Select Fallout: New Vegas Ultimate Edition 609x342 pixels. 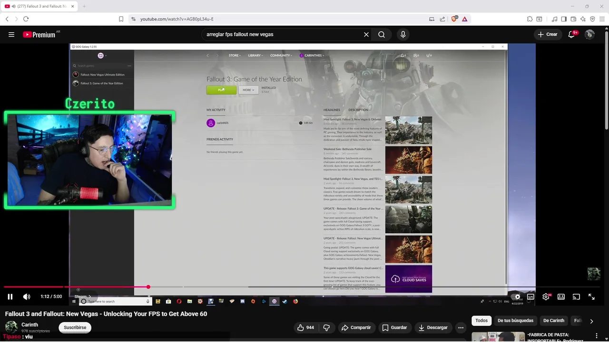pyautogui.click(x=102, y=75)
